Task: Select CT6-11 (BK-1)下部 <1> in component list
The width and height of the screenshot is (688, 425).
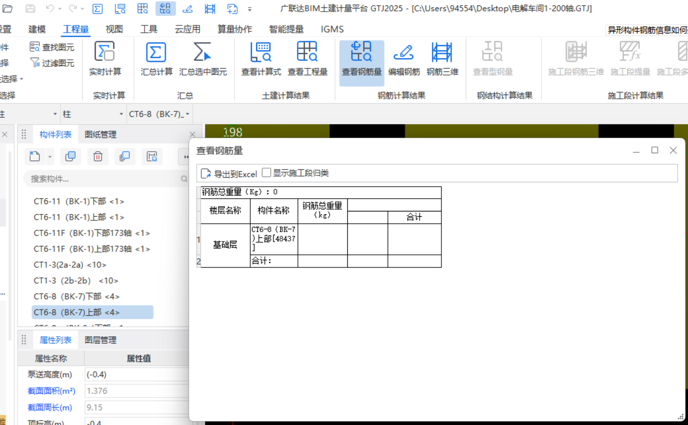Action: 79,201
